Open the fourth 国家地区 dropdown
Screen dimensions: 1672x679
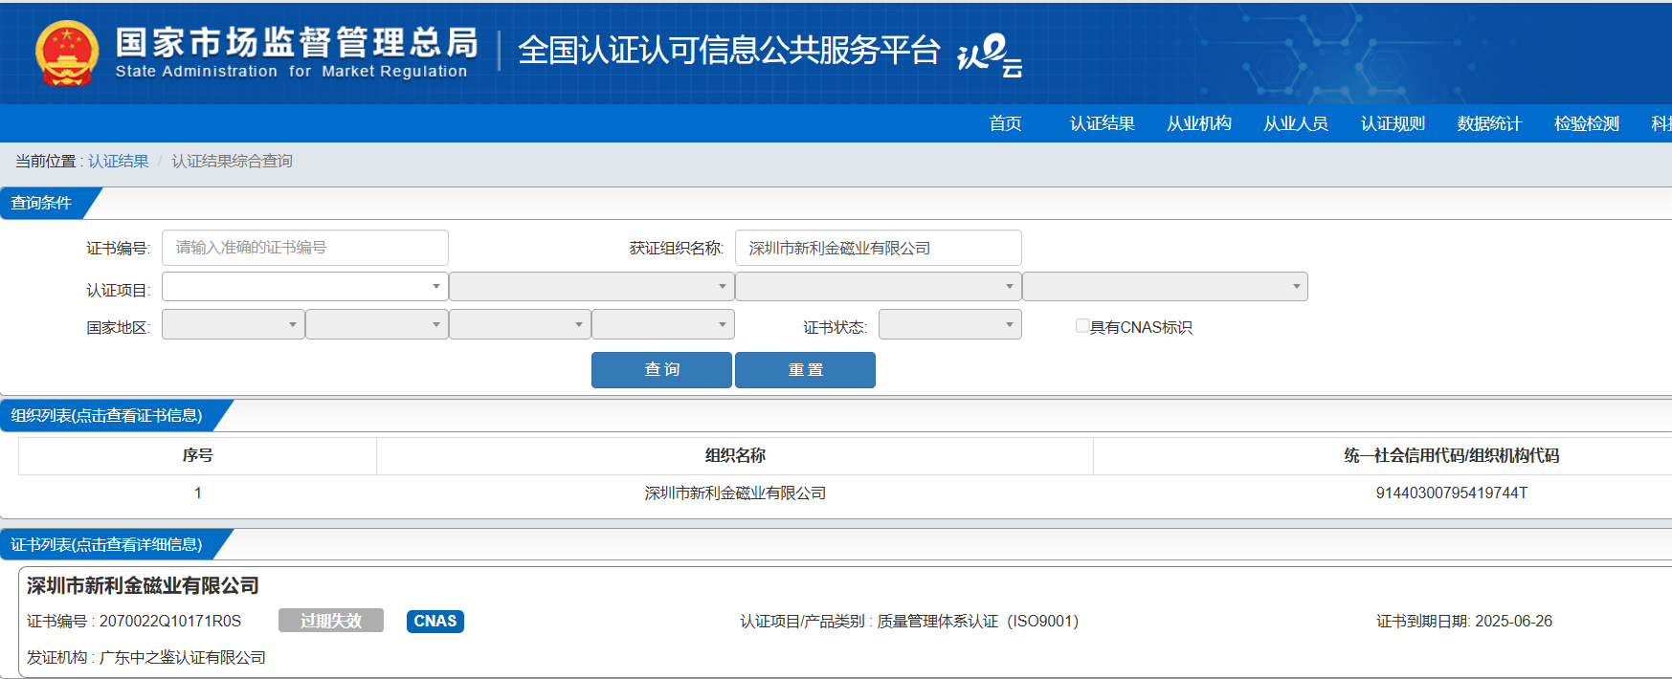coord(663,324)
